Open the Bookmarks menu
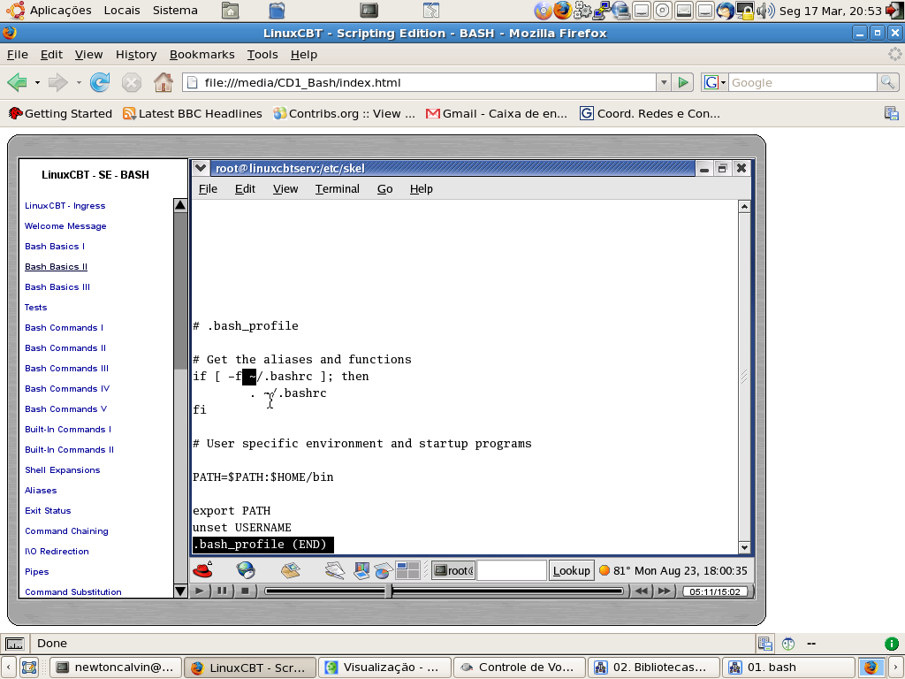 coord(202,54)
